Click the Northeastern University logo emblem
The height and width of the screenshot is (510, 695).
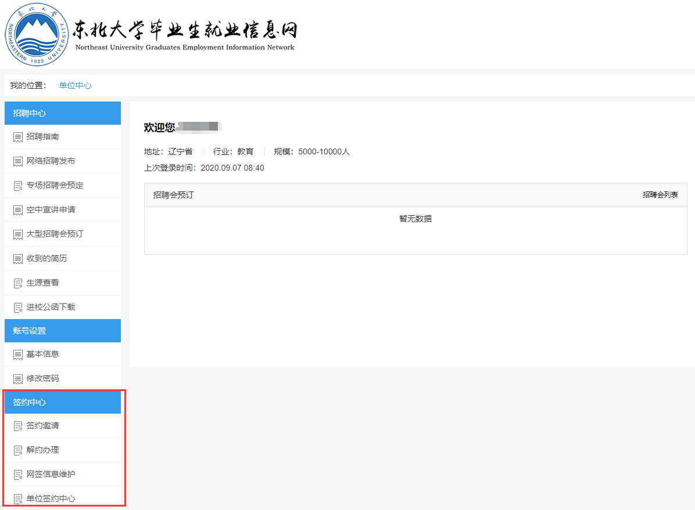pos(37,34)
